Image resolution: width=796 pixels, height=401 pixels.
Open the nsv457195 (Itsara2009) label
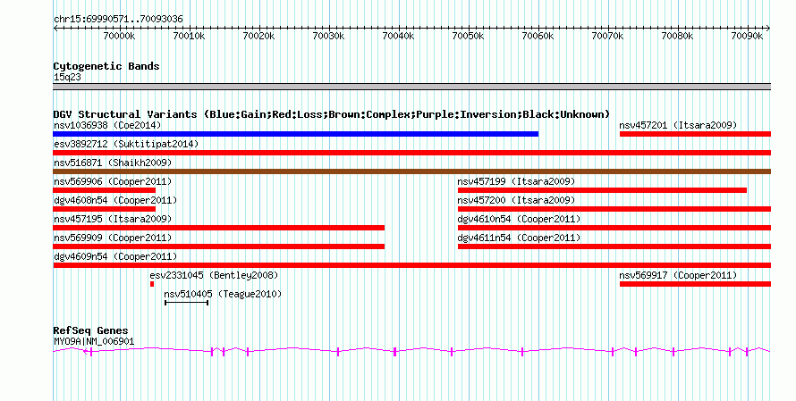click(x=113, y=219)
